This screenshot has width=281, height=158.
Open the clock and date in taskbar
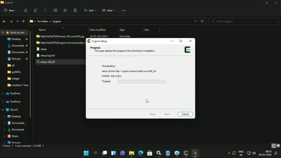[265, 153]
